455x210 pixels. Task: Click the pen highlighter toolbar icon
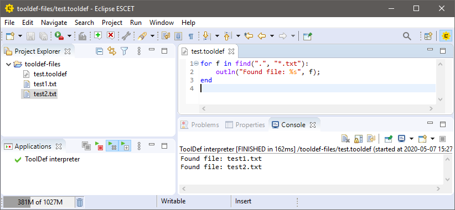tap(142, 36)
